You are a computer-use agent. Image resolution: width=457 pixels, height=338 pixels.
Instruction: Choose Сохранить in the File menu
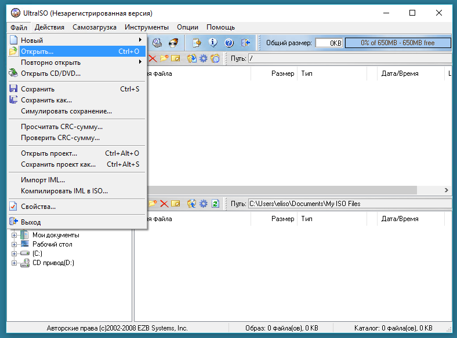[x=77, y=89]
